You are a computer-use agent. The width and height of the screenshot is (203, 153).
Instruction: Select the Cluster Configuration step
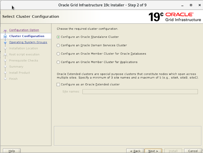[27, 36]
